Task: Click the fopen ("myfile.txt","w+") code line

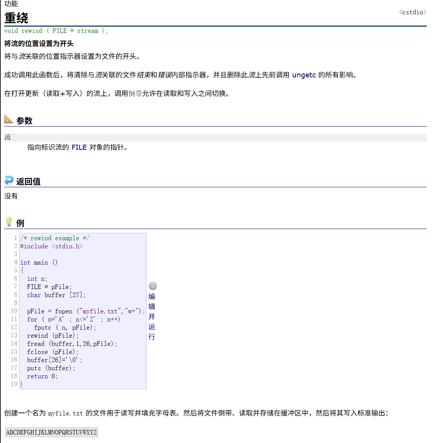Action: [86, 311]
